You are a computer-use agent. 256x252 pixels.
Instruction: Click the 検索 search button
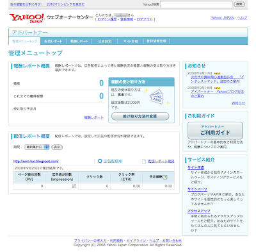239,4
